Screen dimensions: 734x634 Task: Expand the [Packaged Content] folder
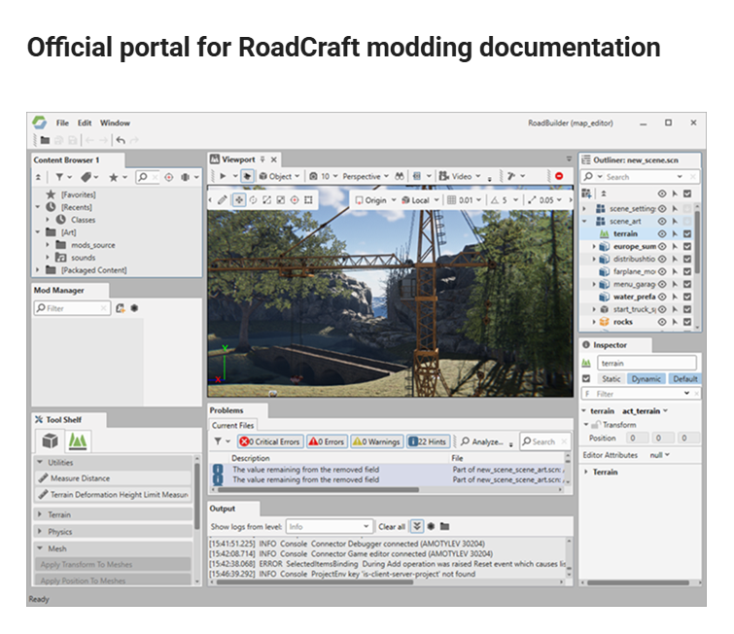tap(38, 269)
